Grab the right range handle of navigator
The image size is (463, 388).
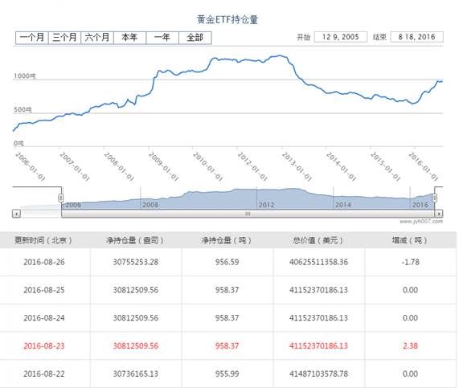[x=435, y=198]
